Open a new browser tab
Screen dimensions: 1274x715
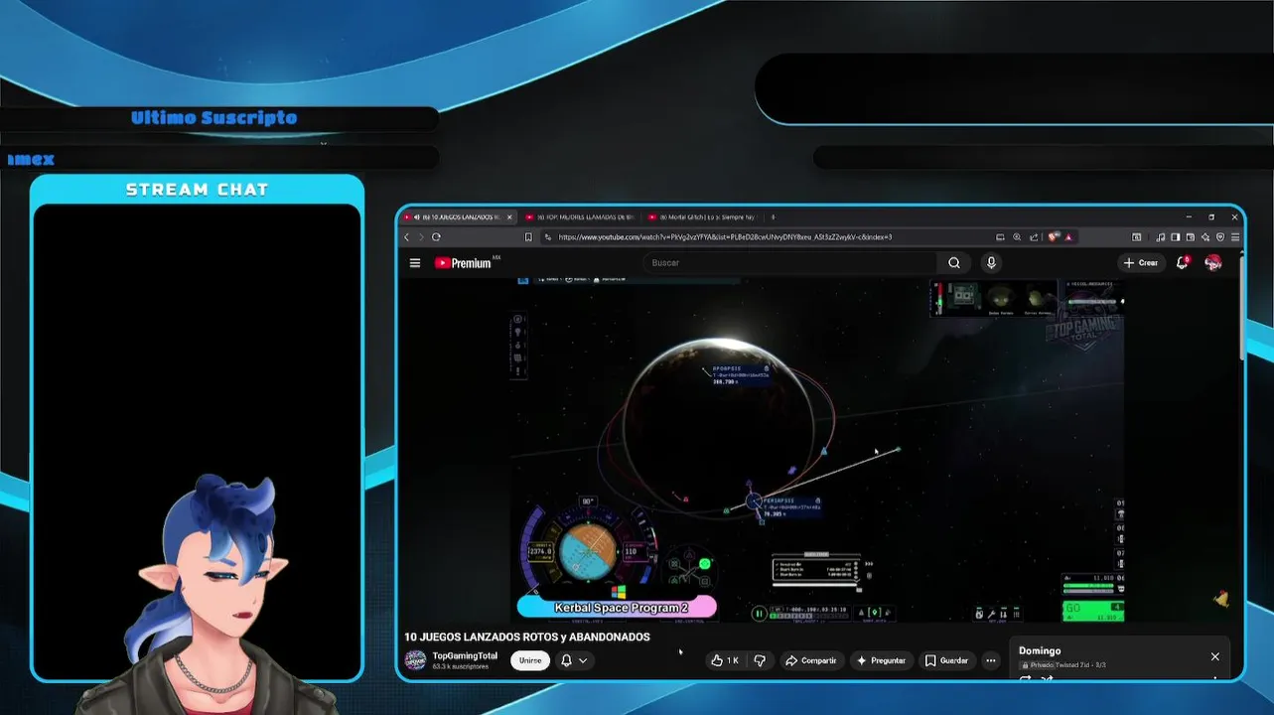pos(773,216)
